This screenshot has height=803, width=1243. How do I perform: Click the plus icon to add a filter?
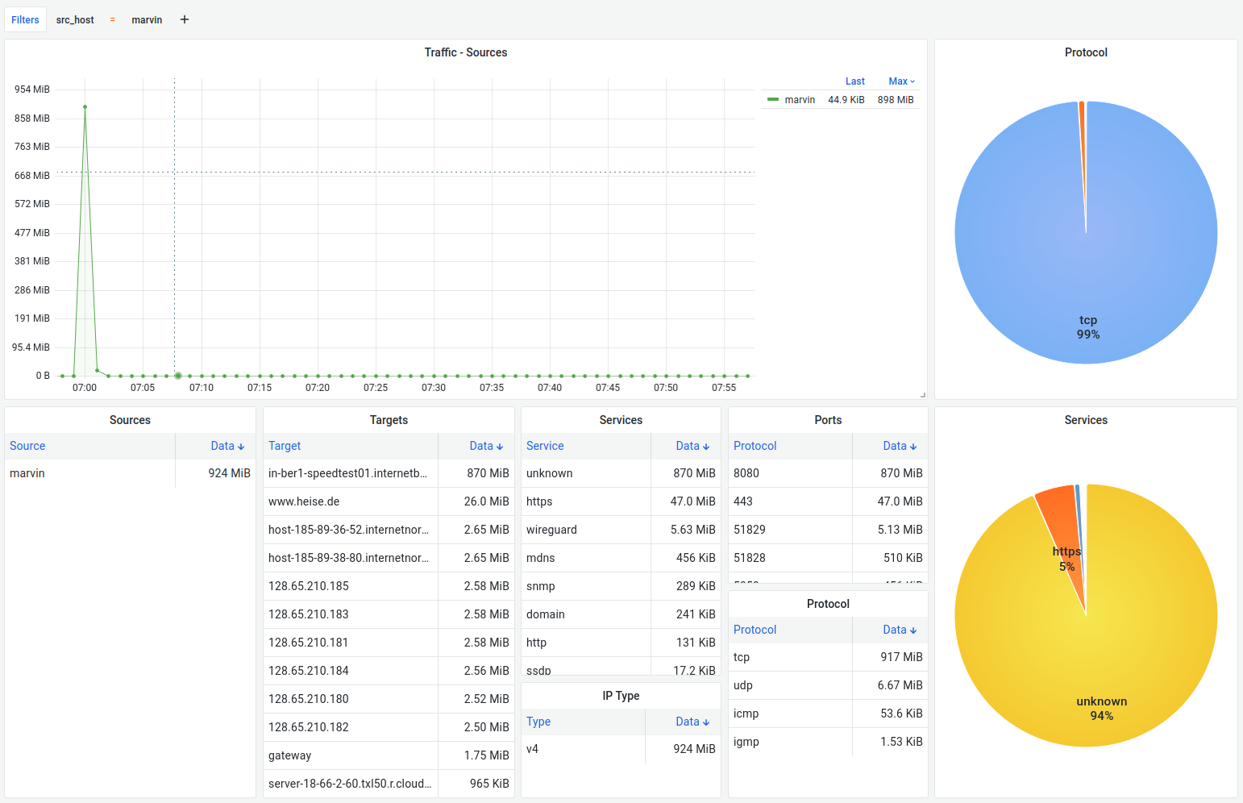[x=184, y=19]
